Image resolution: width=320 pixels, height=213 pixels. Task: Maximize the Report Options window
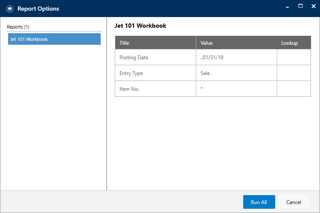(x=300, y=6)
